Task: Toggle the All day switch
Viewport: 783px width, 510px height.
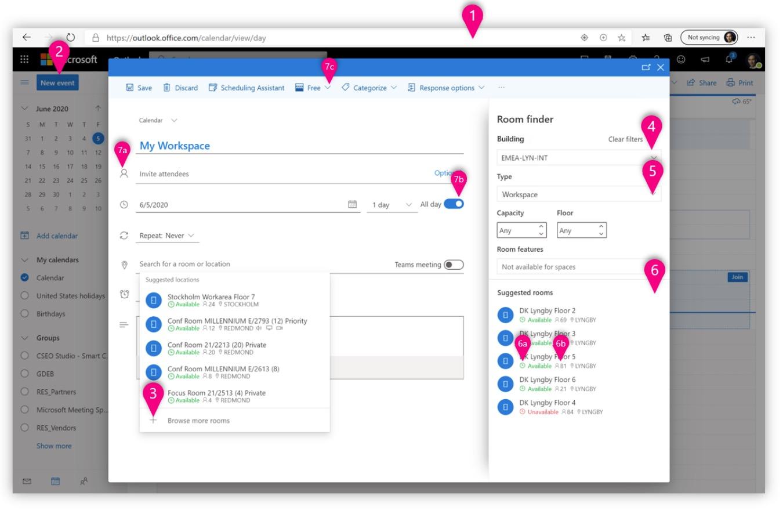Action: coord(454,204)
